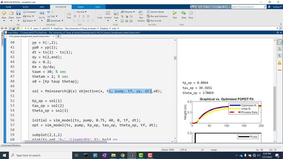
Task: Select the L14_Lesson_Assignment_levelControl.mlx file tab
Action: (29, 36)
